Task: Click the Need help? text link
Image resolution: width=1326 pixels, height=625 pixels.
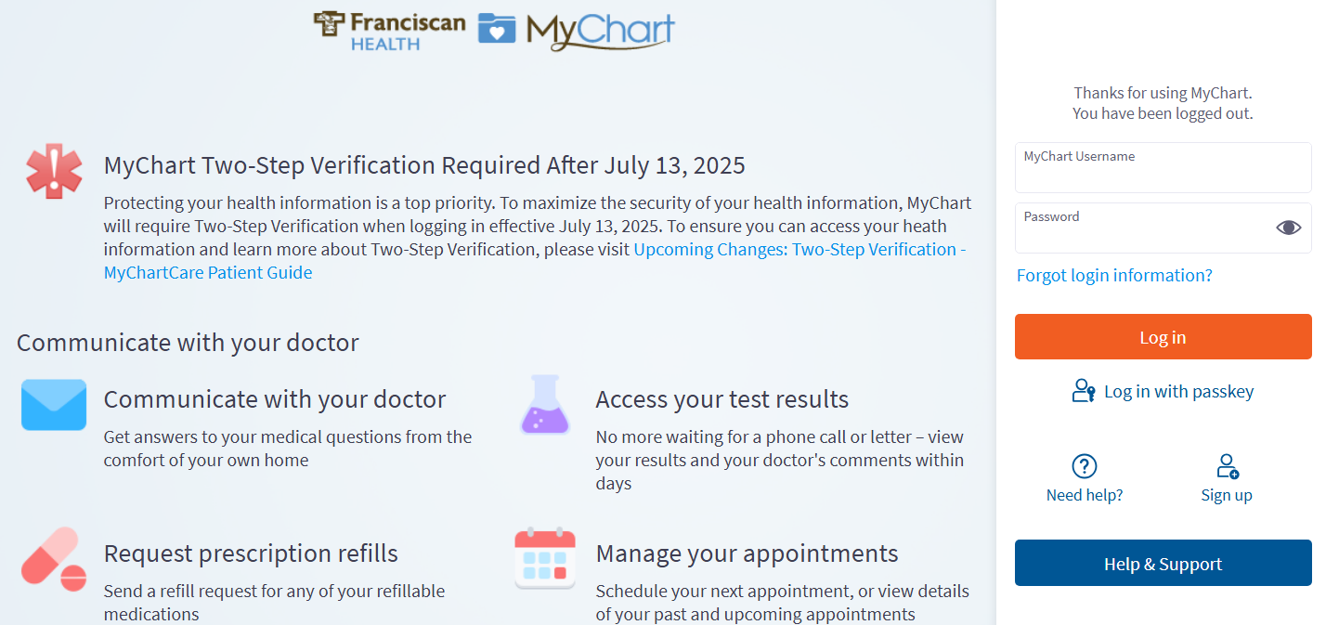Action: click(x=1085, y=495)
